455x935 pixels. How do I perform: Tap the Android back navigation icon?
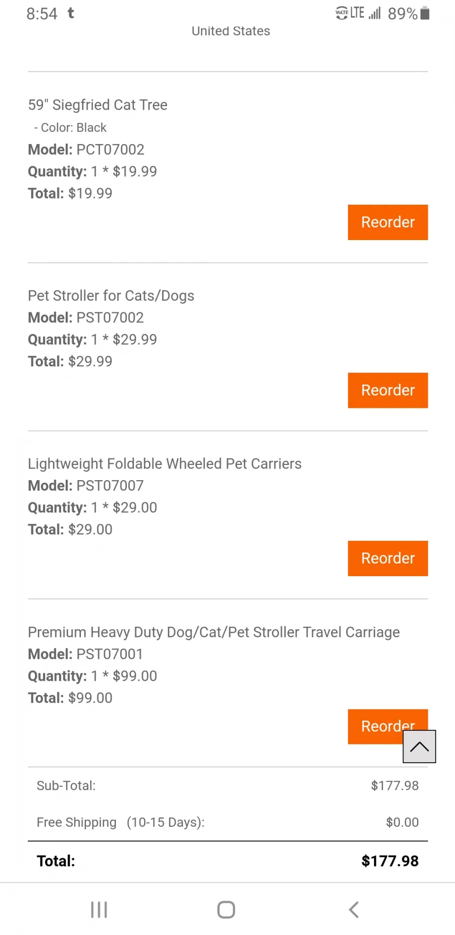tap(354, 910)
